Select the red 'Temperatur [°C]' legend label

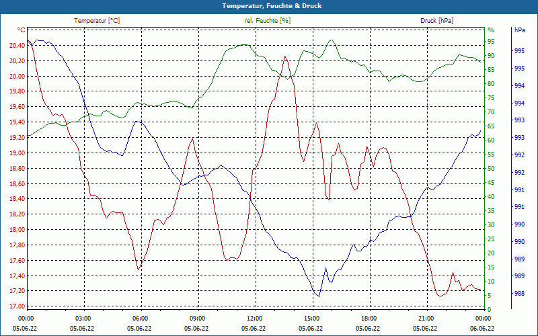[x=97, y=21]
